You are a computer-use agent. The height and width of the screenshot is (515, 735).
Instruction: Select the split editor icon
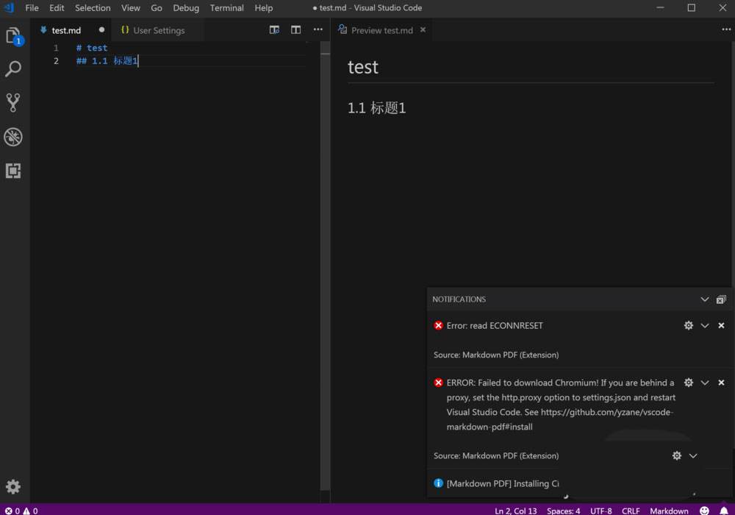pyautogui.click(x=295, y=29)
